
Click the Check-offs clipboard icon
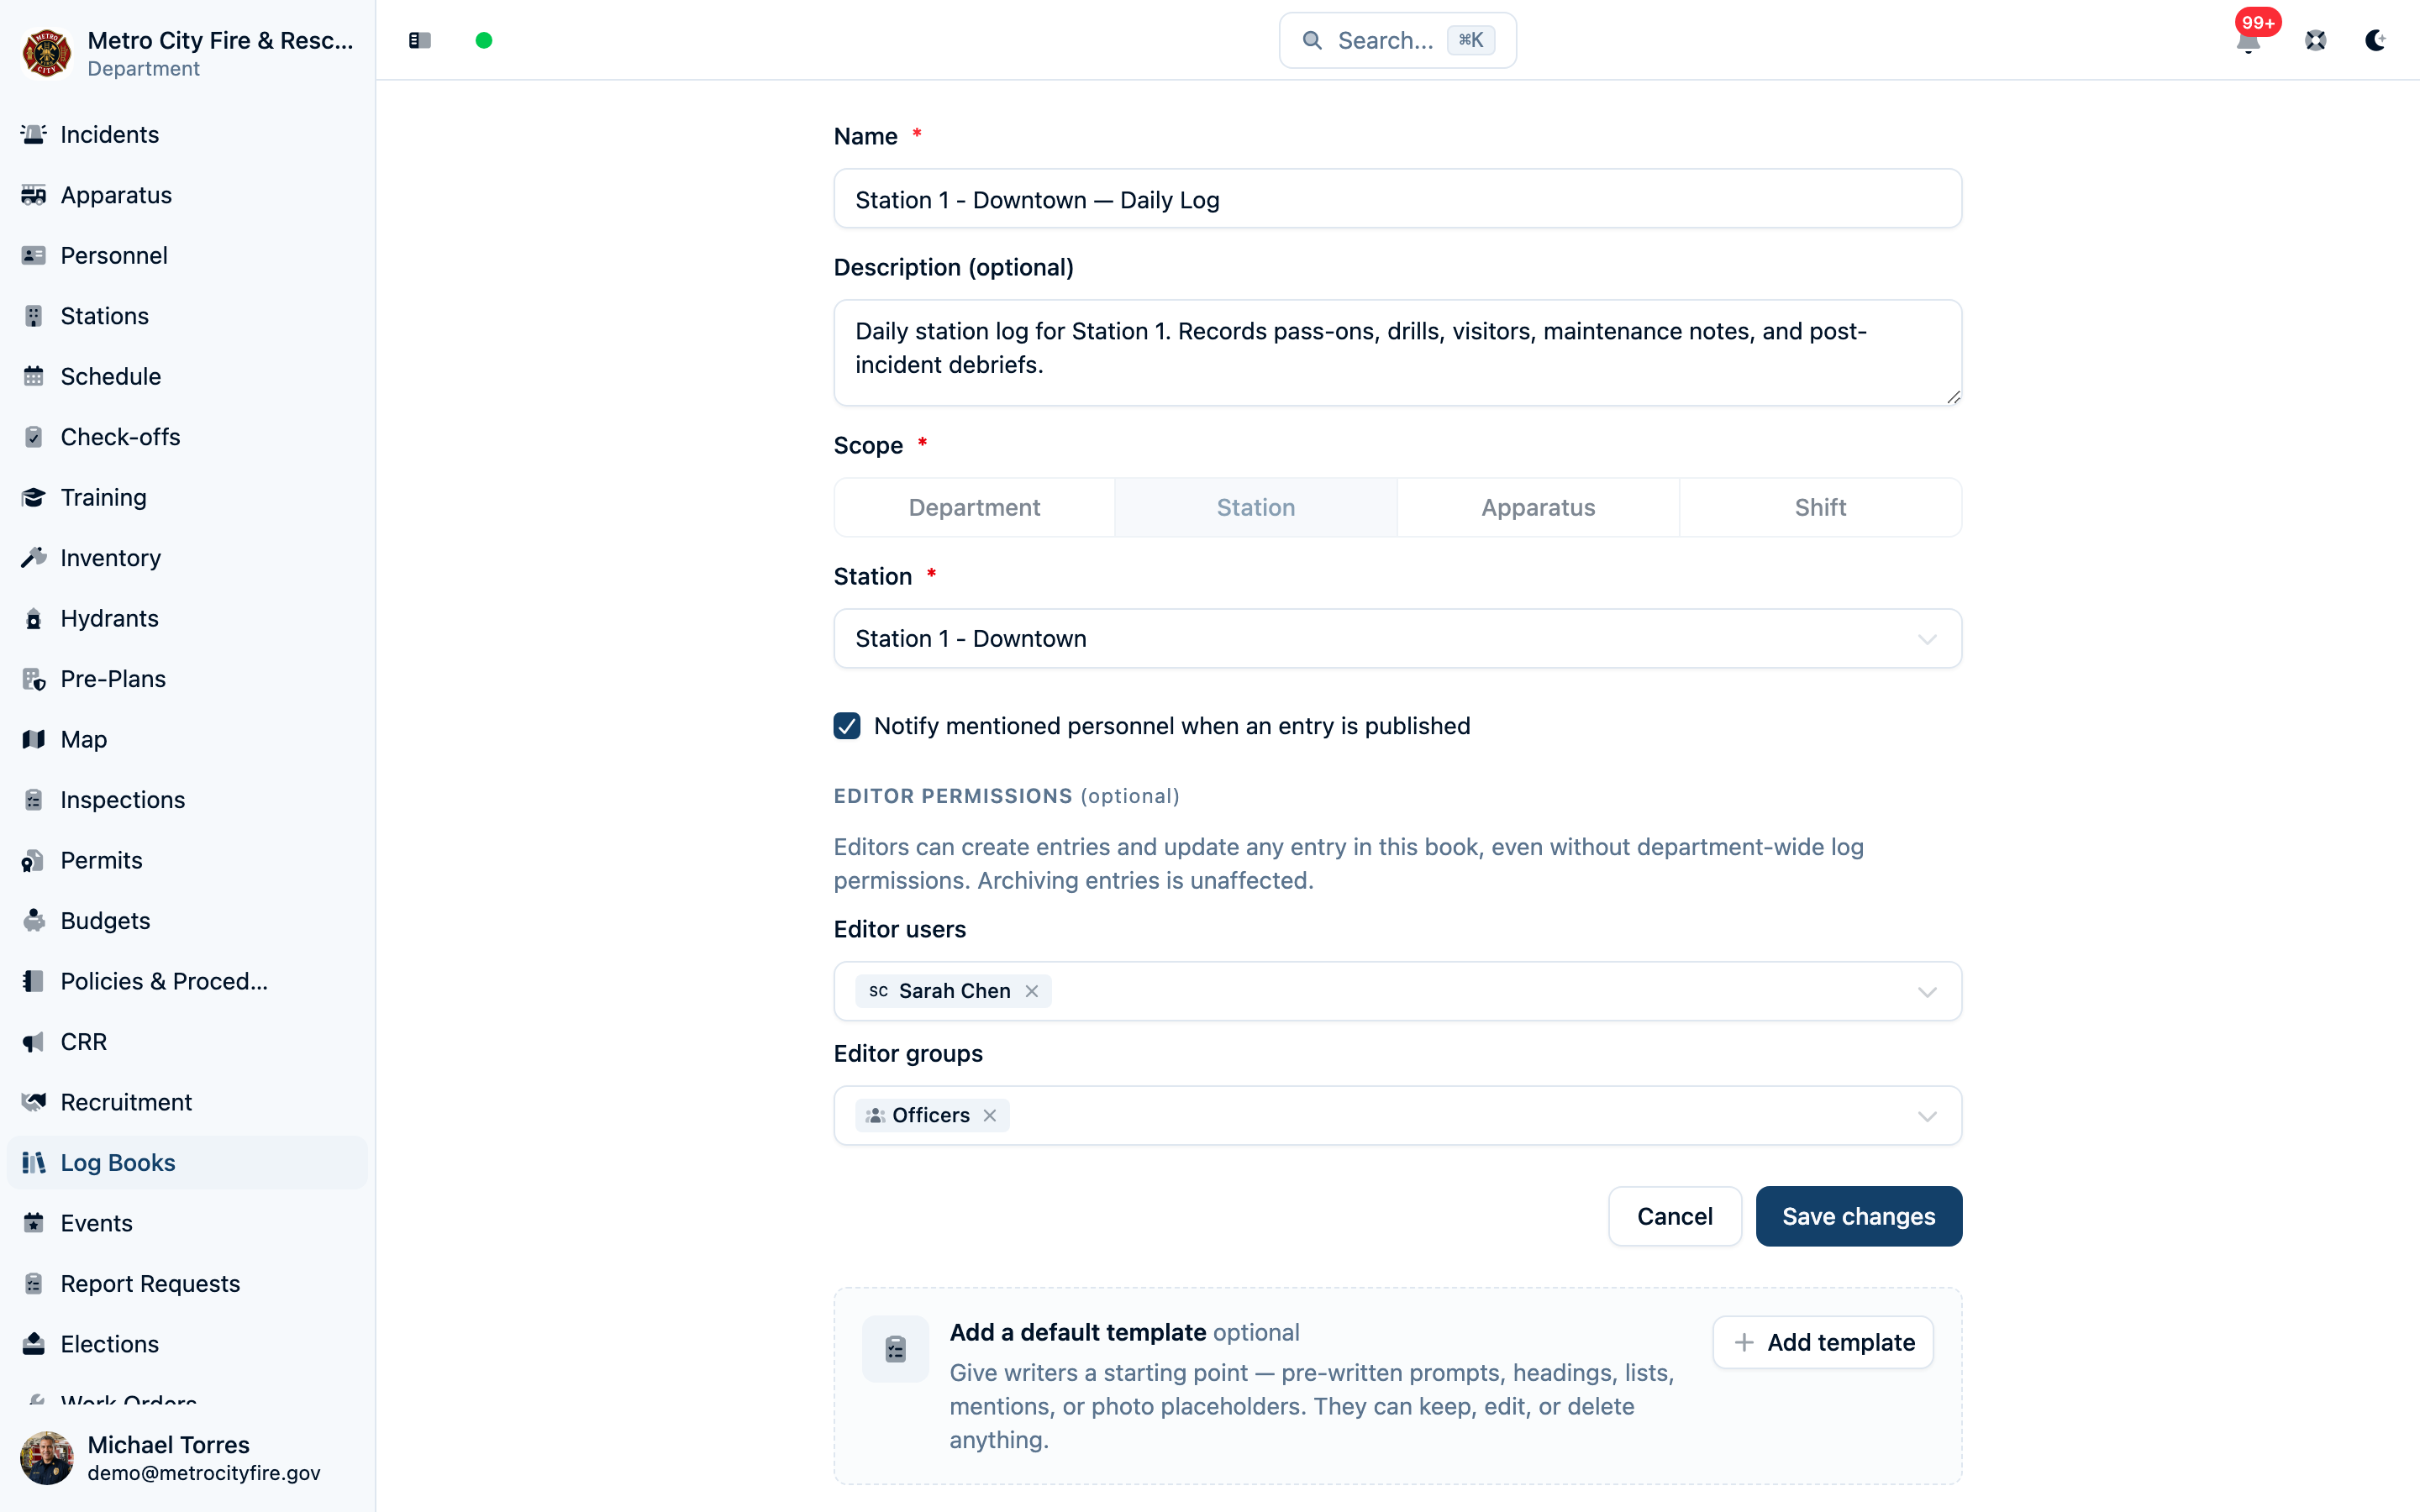34,437
